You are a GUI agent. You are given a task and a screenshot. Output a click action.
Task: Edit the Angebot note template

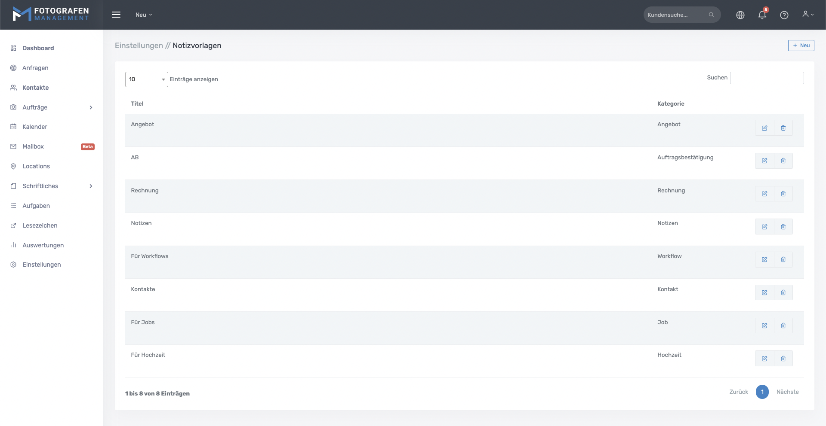pos(764,128)
